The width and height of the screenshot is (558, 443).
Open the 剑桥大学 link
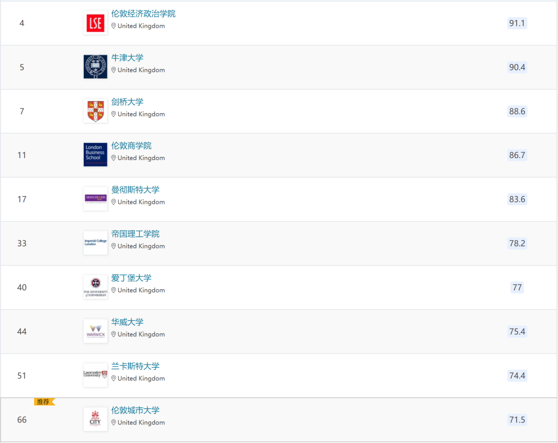coord(128,102)
